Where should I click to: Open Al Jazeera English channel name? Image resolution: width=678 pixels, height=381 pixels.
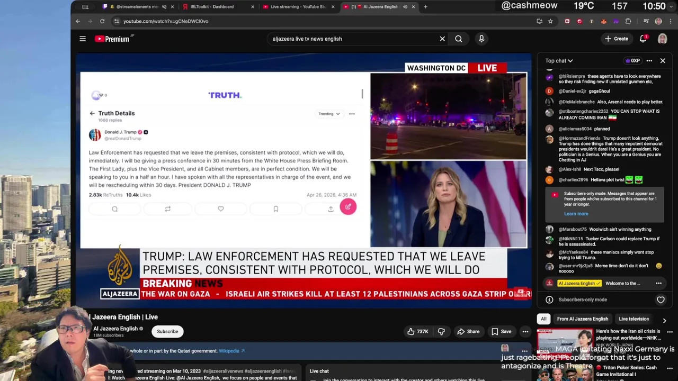pos(115,329)
